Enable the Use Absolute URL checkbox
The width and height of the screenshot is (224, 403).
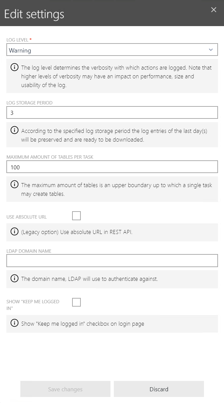[76, 216]
